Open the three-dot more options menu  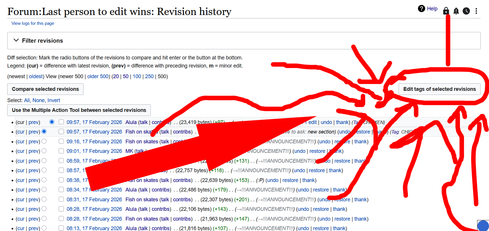(x=476, y=11)
